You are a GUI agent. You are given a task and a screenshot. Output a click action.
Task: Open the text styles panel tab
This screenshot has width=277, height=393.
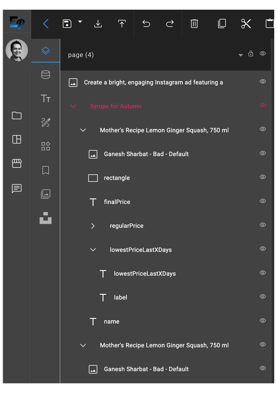[x=46, y=99]
